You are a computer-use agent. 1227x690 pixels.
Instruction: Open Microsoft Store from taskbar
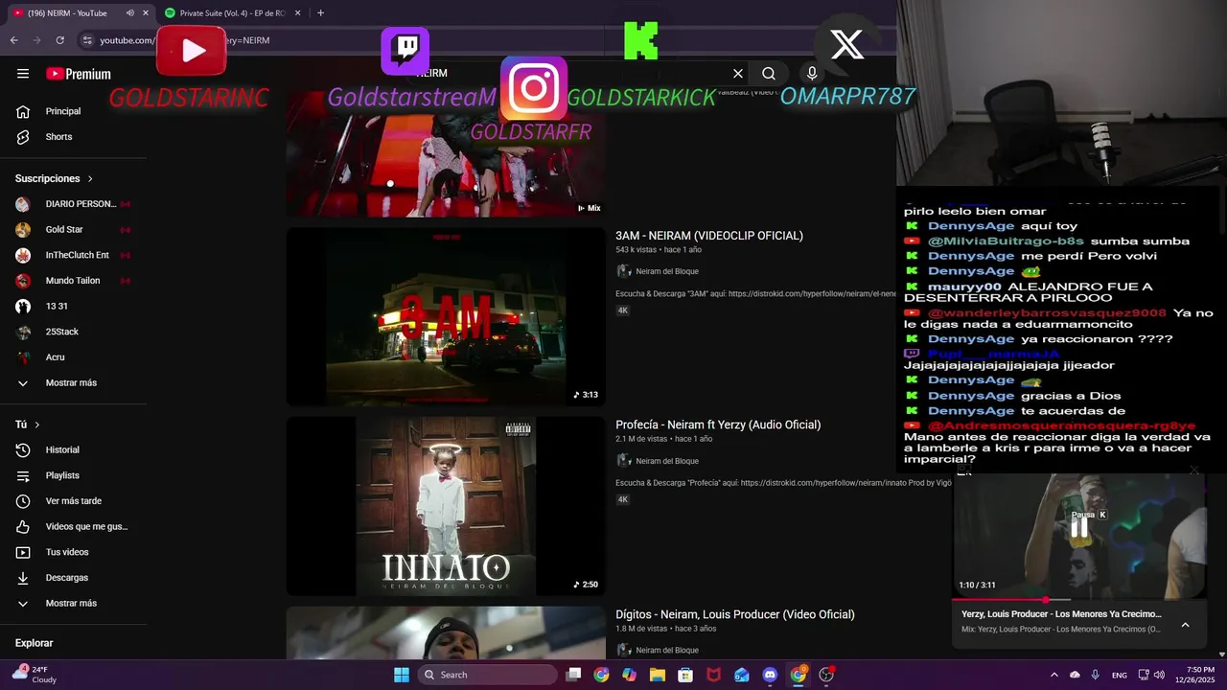(685, 675)
